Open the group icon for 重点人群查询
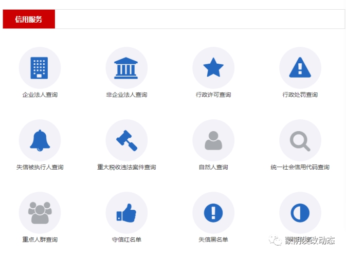The width and height of the screenshot is (346, 256). click(40, 213)
